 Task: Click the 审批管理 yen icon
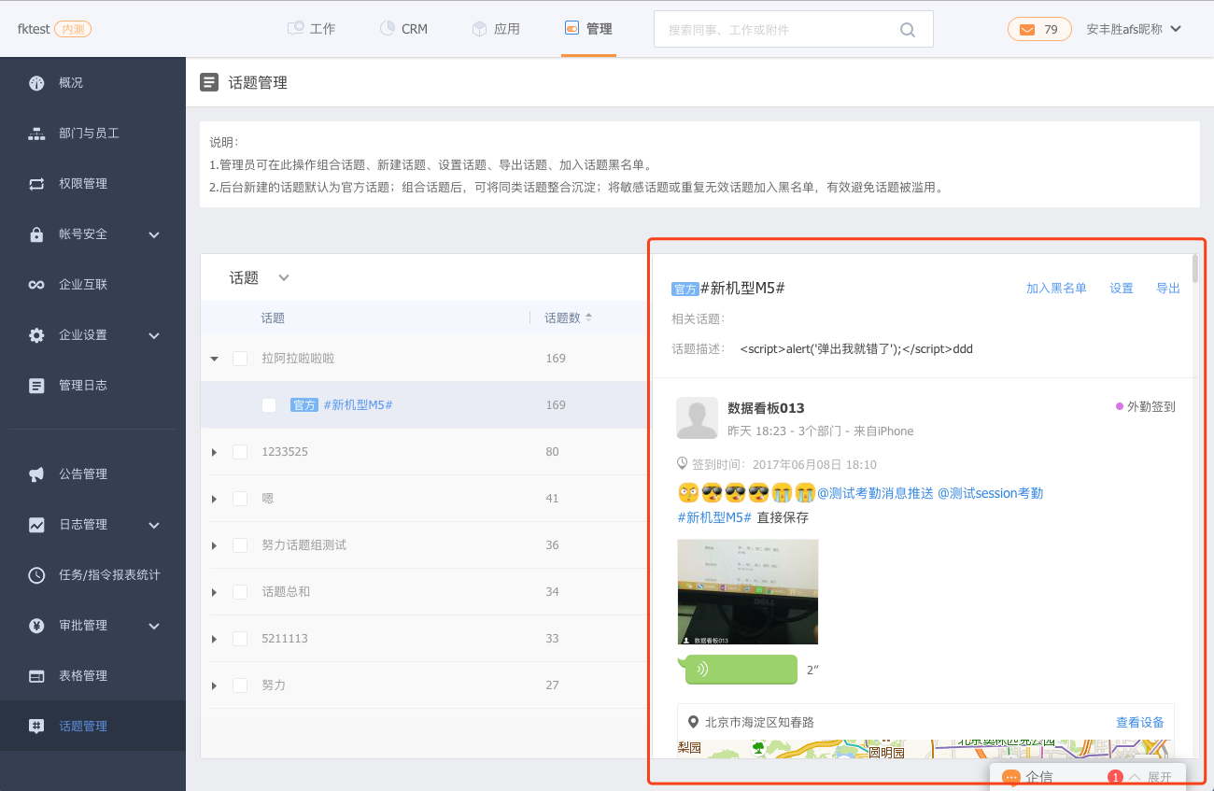point(36,626)
